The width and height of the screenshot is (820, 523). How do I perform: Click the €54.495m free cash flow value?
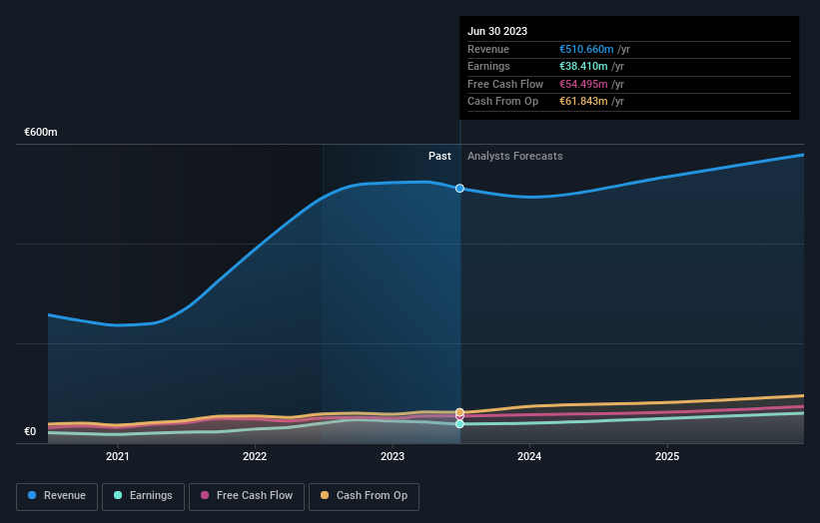pyautogui.click(x=583, y=84)
